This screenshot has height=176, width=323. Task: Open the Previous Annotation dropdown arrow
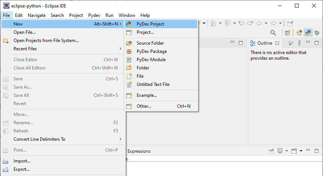tap(234, 23)
